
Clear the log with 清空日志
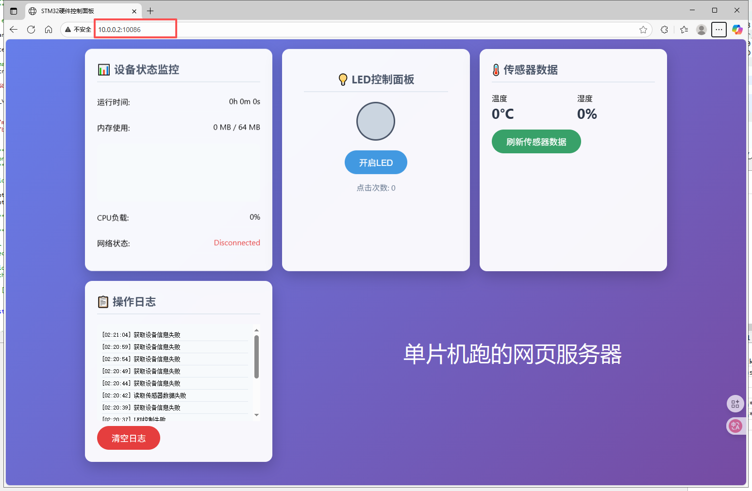tap(129, 438)
